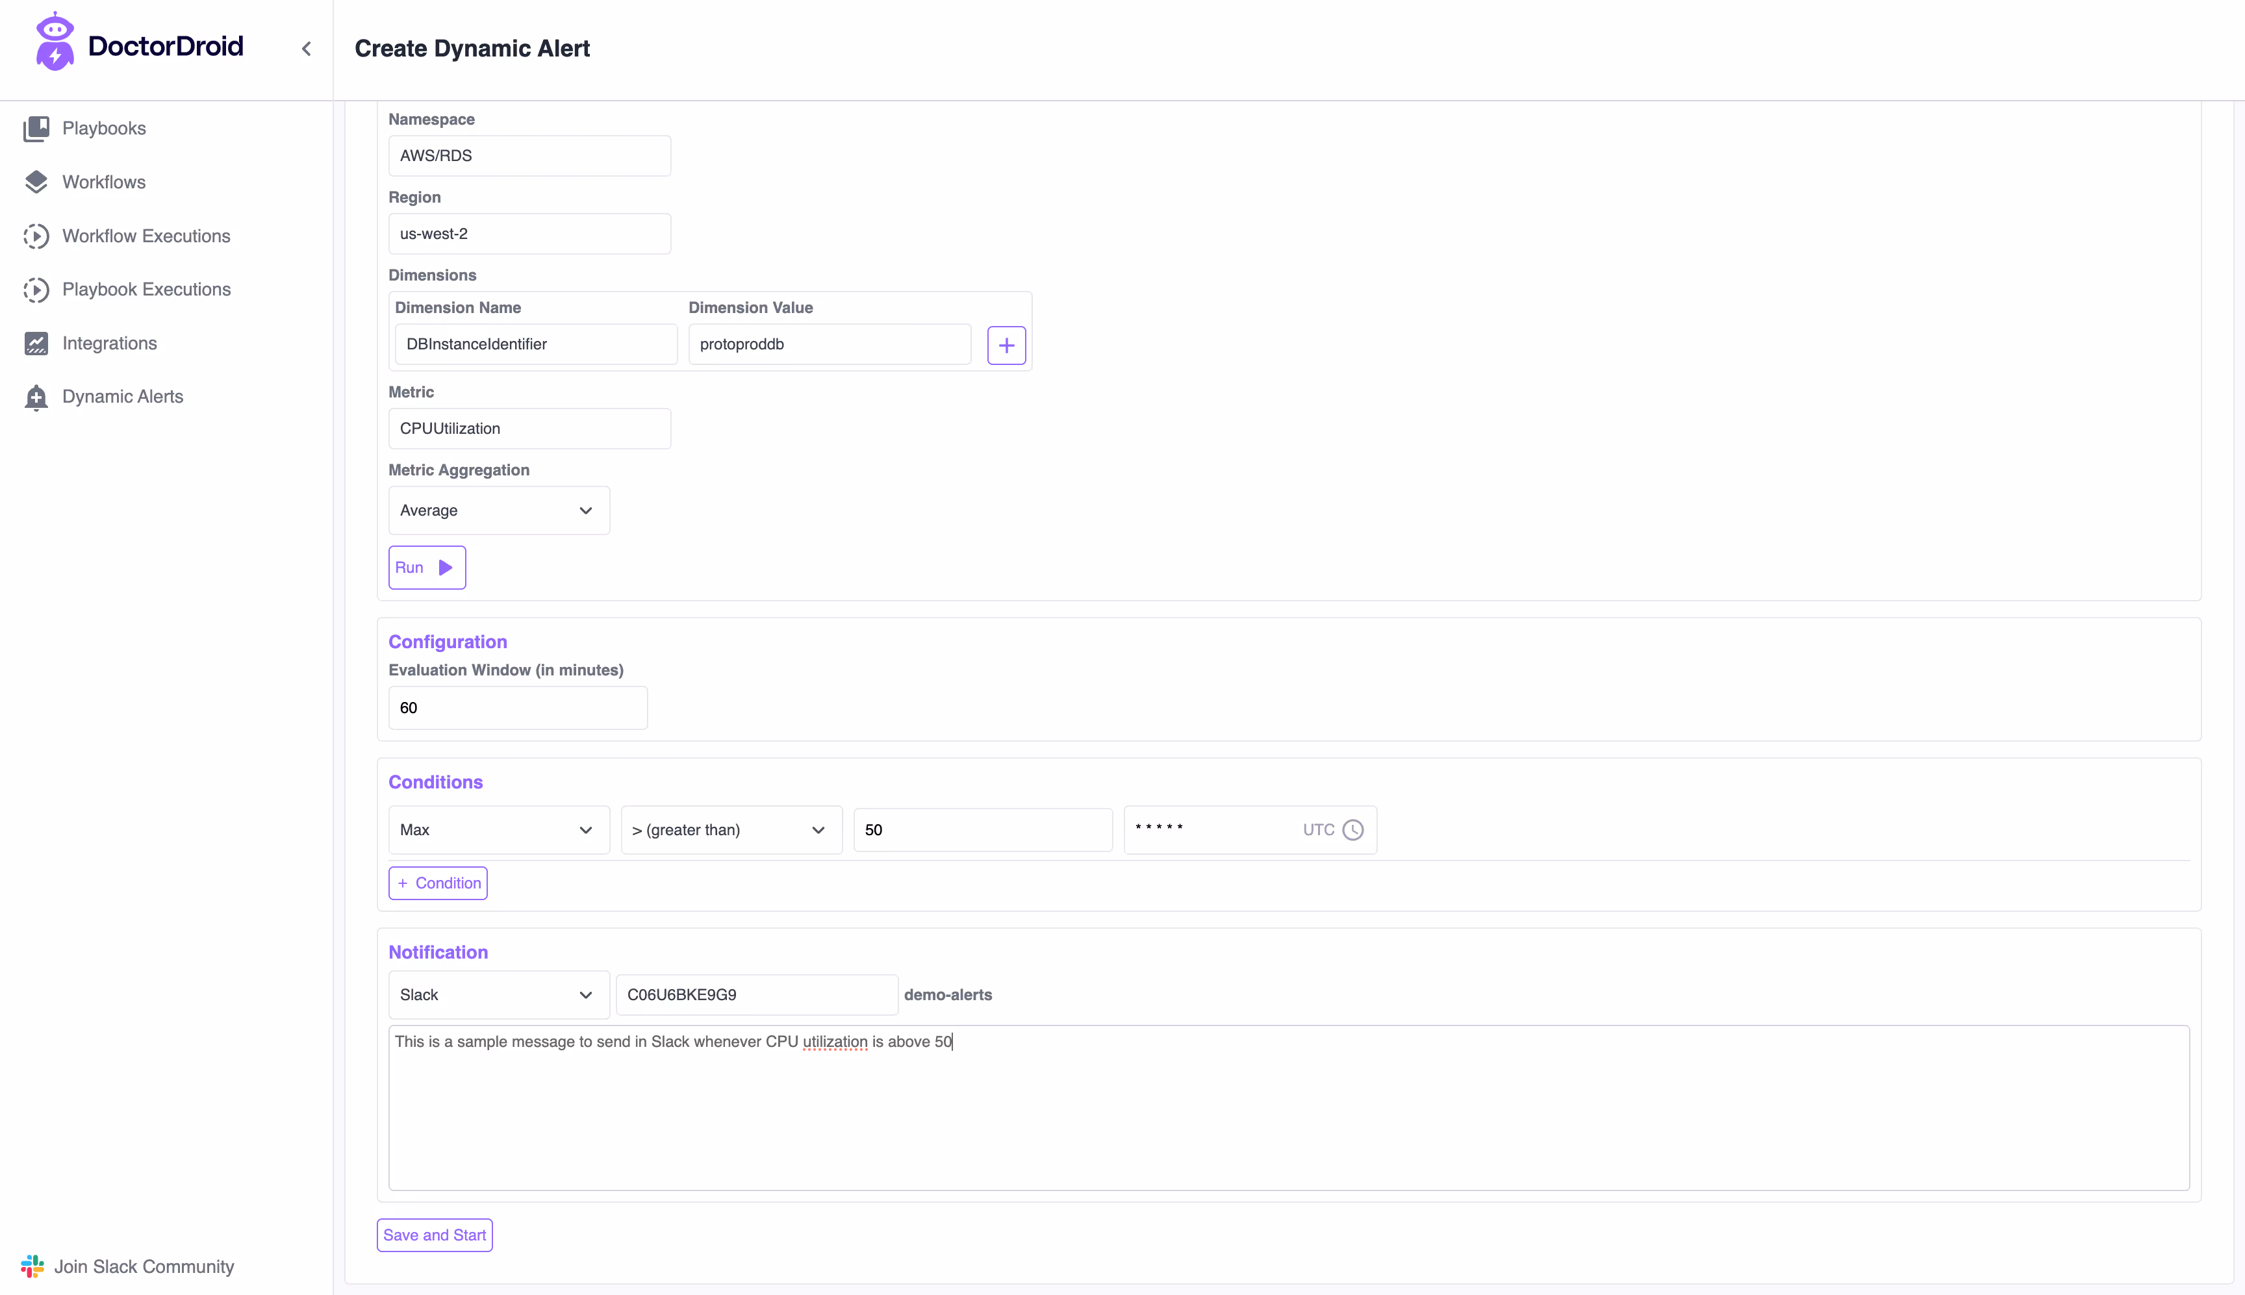Screen dimensions: 2245x1295
Task: Click the Workflow Executions play icon
Action: point(36,236)
